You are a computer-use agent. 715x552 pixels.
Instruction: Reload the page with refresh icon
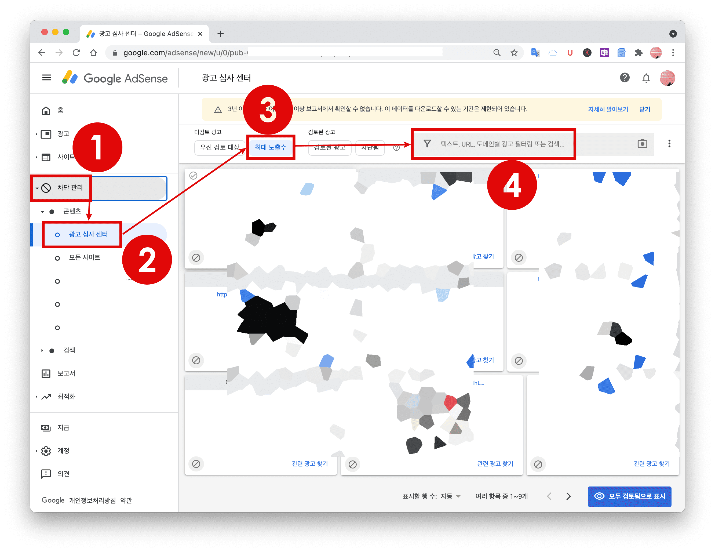coord(76,53)
